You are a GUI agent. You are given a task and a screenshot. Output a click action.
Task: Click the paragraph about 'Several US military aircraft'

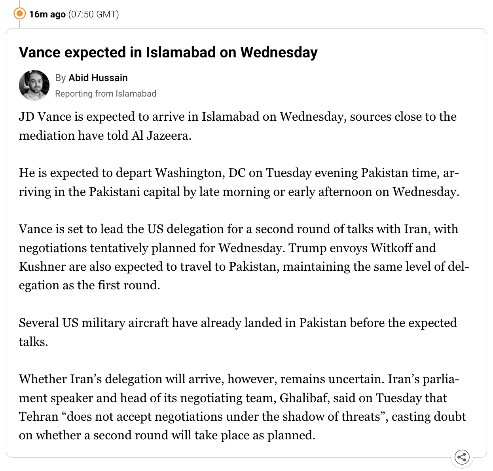pos(238,332)
